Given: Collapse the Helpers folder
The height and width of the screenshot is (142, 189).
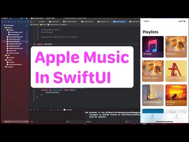Looking at the screenshot, I should (x=6, y=30).
